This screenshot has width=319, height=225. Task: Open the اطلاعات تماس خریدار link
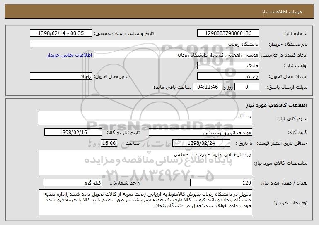click(70, 55)
